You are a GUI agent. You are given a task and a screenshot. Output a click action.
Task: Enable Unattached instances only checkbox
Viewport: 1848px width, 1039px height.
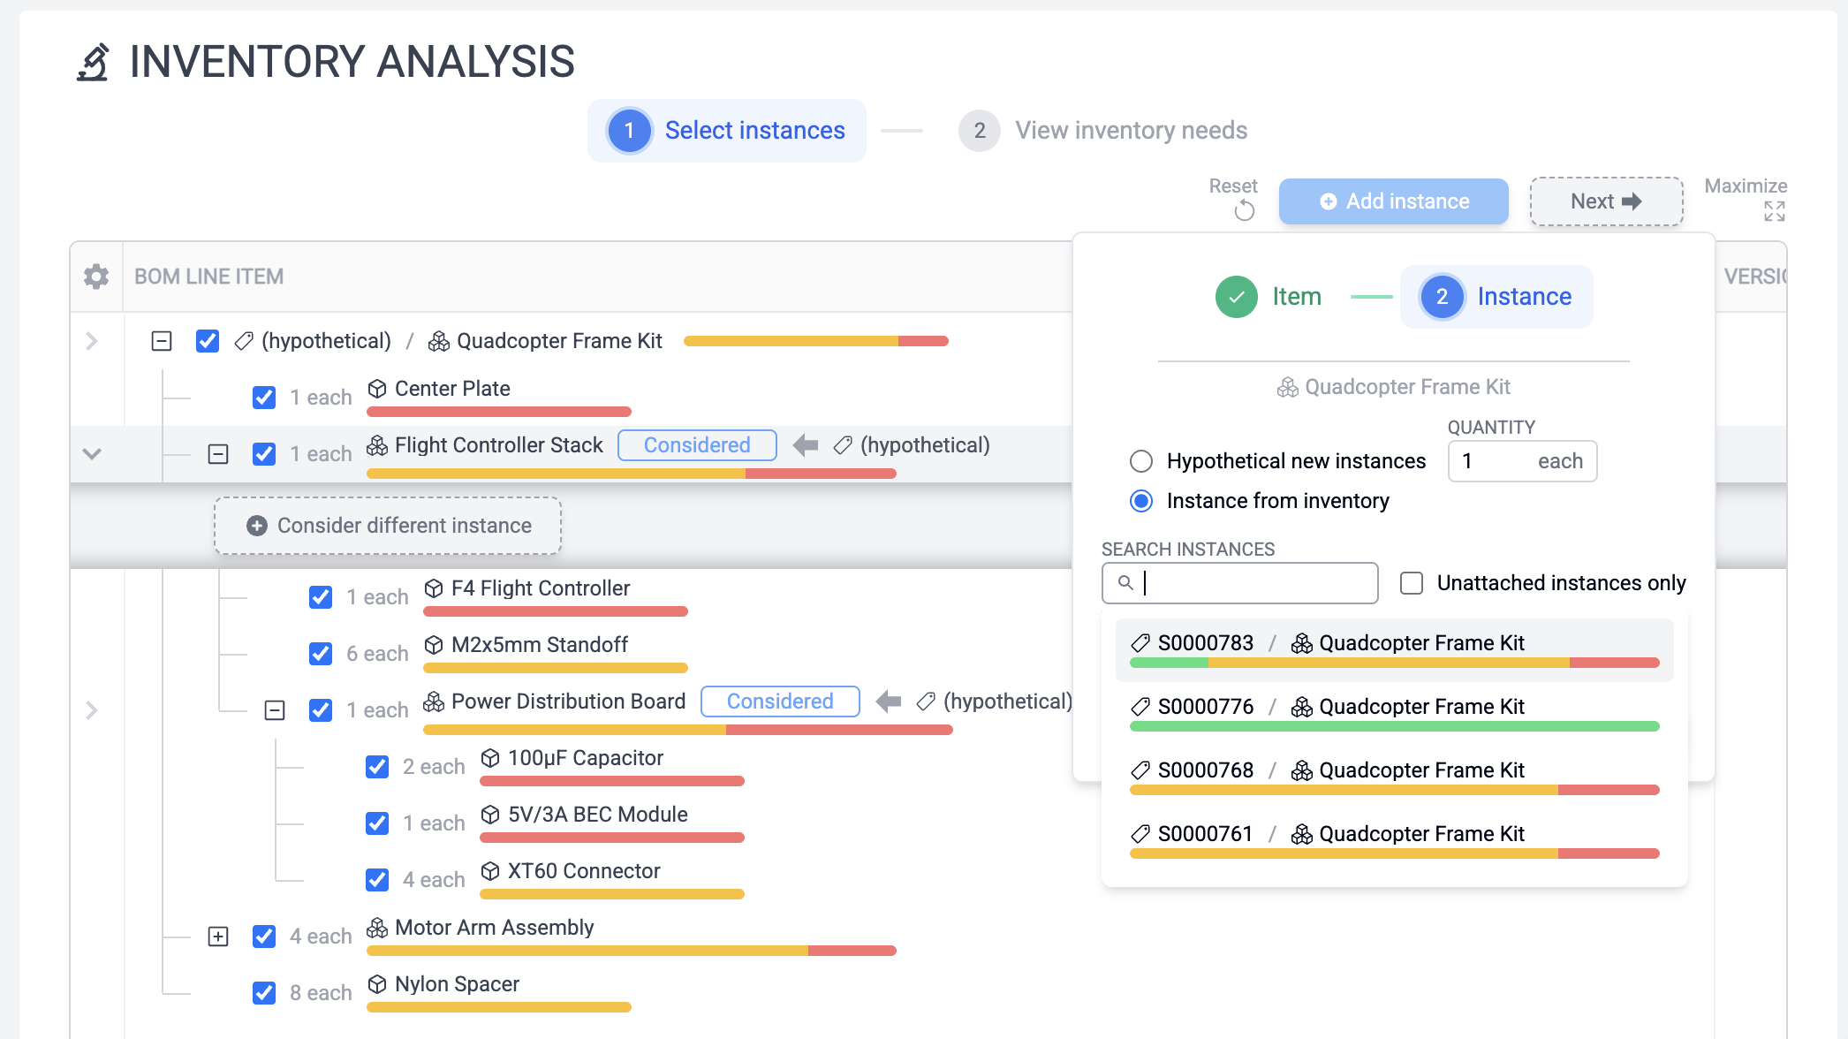pyautogui.click(x=1412, y=583)
